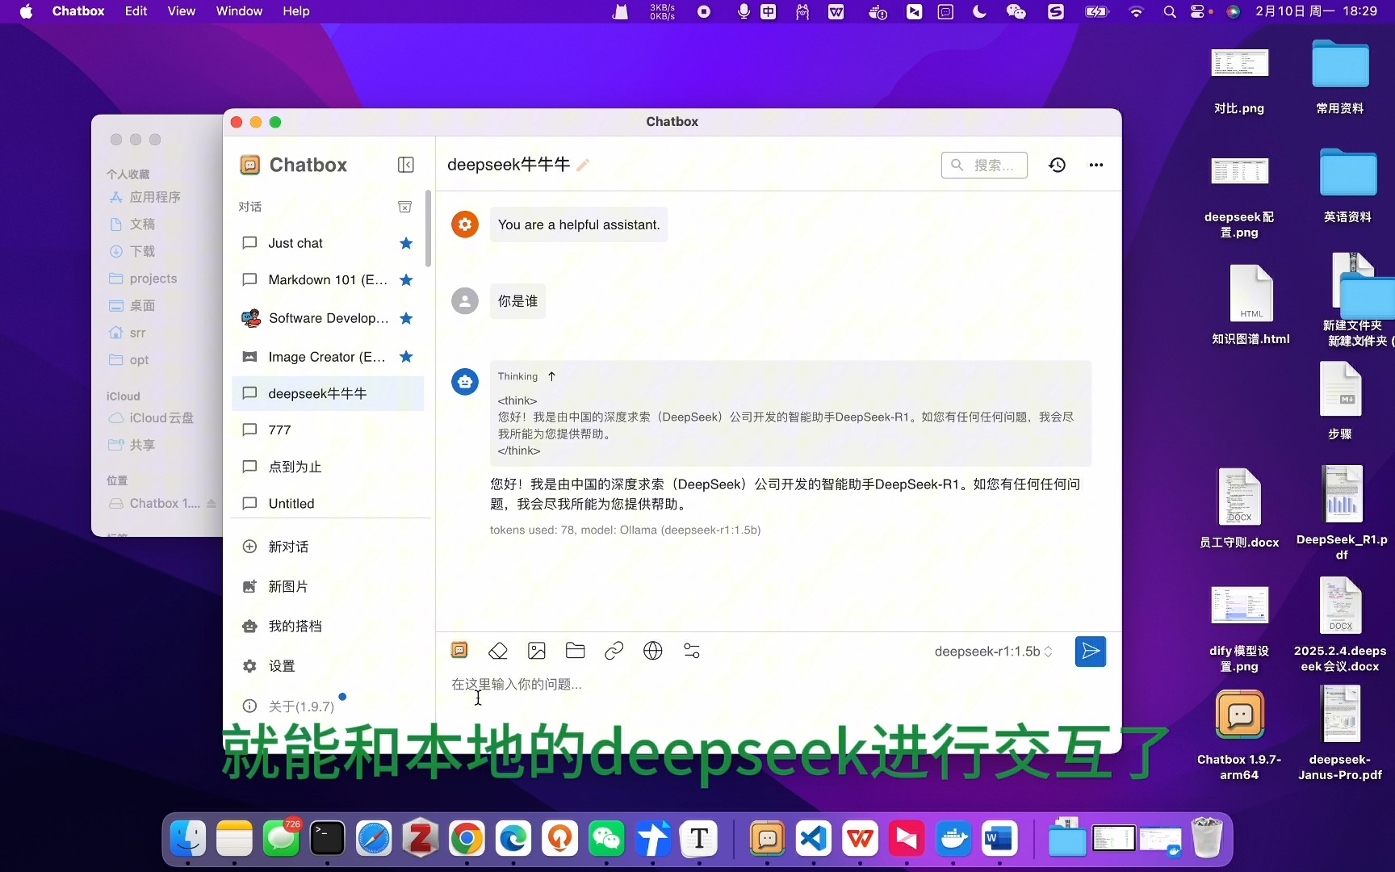Attach a link using the chain icon
Screen dimensions: 1395x872
click(614, 651)
